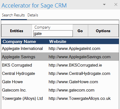
Task: Select the Gatecom Inc. company
Action: click(x=14, y=90)
